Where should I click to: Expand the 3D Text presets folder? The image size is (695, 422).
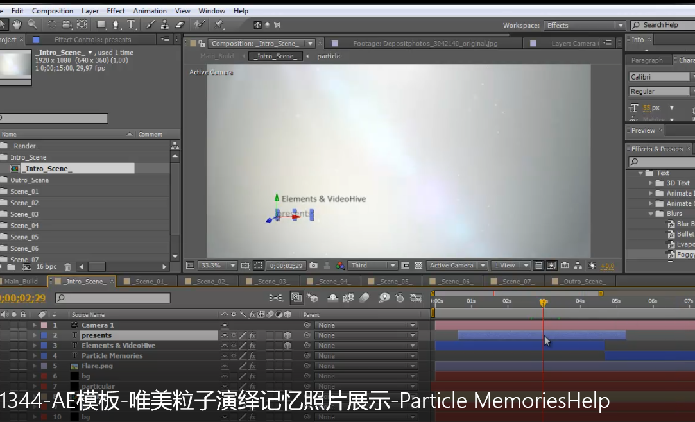(650, 183)
